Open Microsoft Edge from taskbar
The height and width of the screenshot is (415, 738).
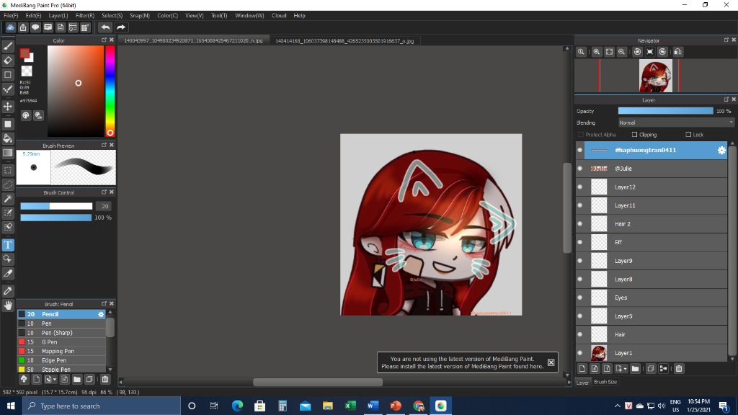click(x=237, y=406)
